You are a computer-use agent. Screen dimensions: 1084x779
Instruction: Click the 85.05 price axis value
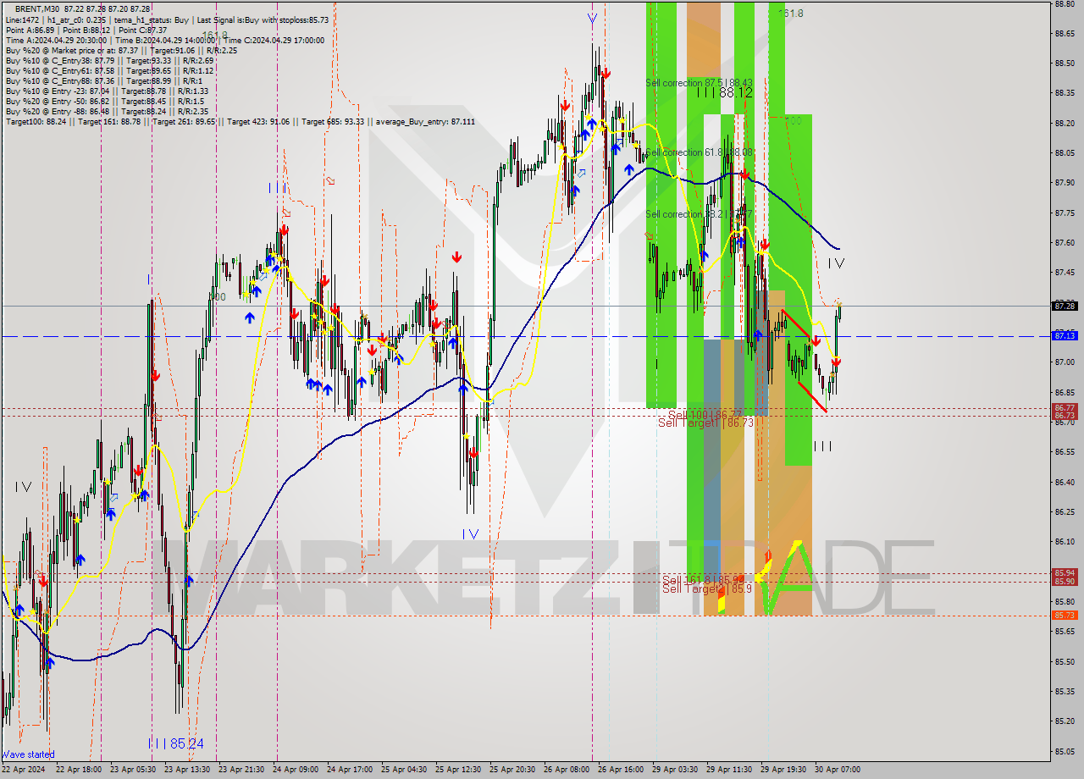1065,751
